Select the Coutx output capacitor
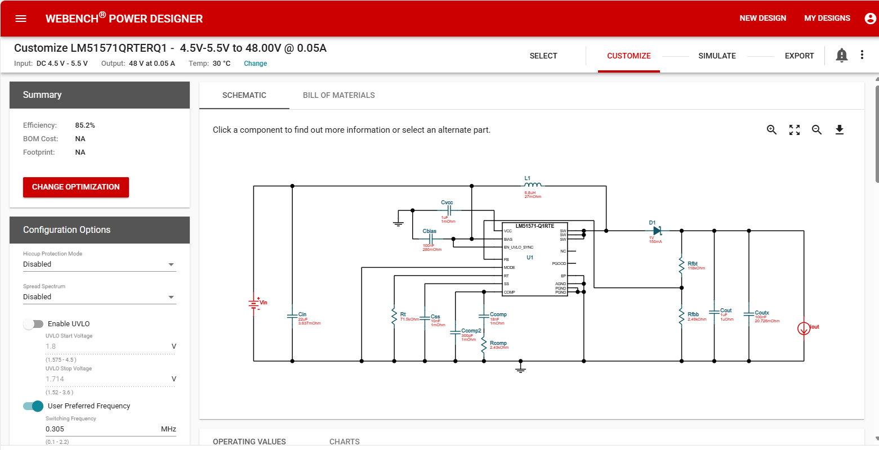The image size is (879, 450). (749, 314)
